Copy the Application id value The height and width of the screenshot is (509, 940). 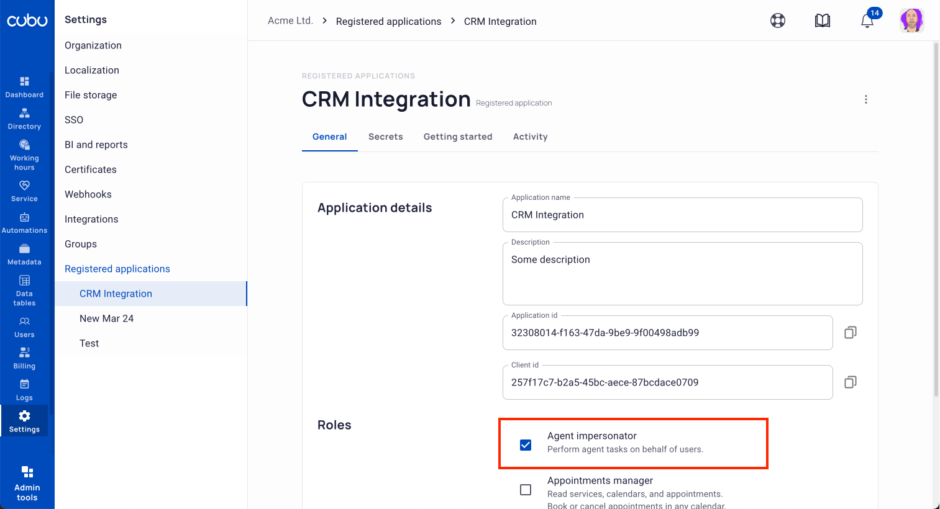[x=850, y=333]
